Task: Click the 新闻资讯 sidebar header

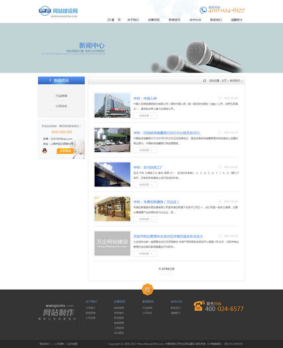Action: [61, 80]
